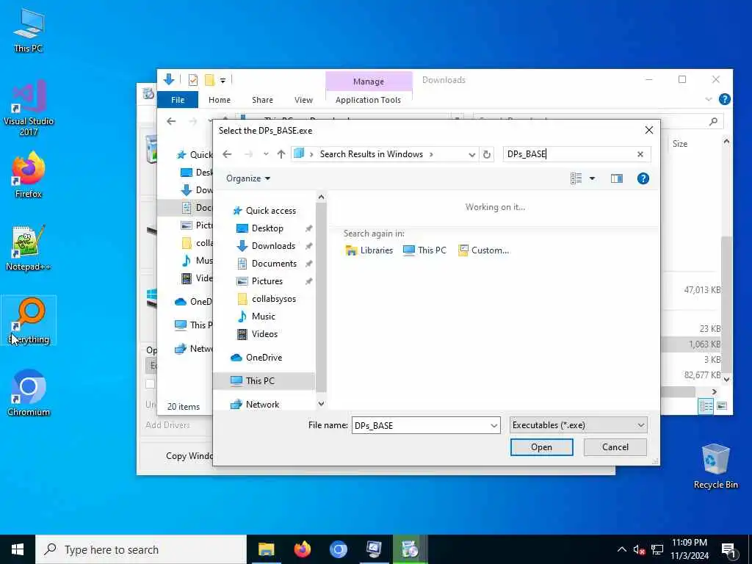The width and height of the screenshot is (752, 564).
Task: Launch the Chromium desktop shortcut
Action: 29,394
